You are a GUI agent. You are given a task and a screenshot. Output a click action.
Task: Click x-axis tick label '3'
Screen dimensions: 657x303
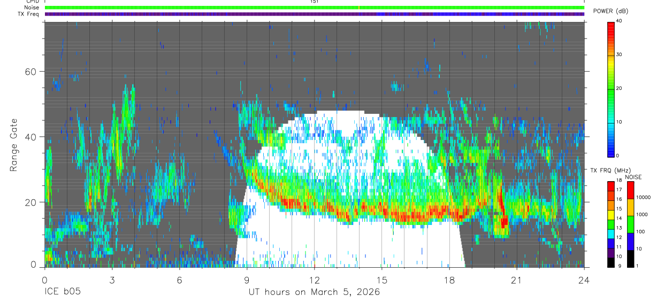click(112, 280)
